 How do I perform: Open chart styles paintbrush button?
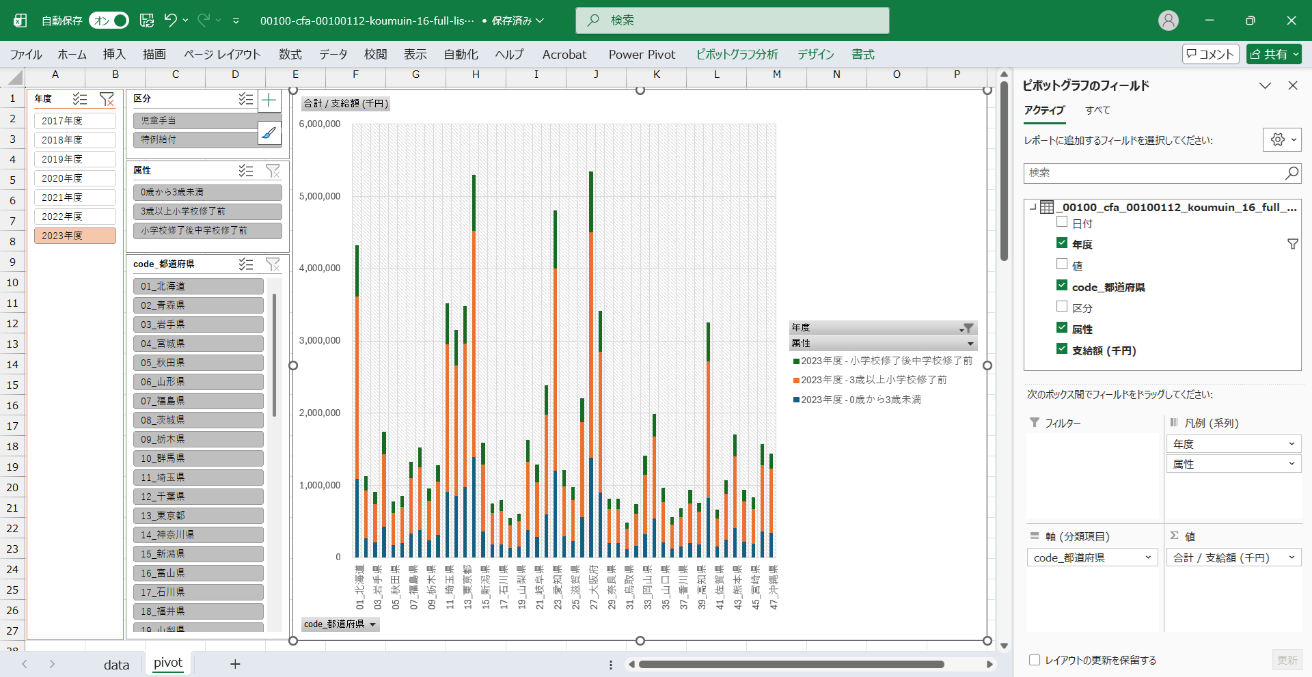pyautogui.click(x=269, y=133)
